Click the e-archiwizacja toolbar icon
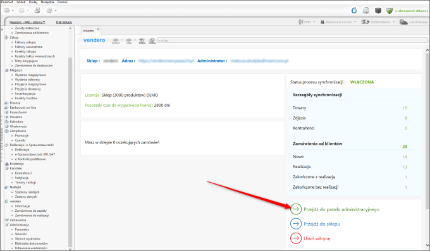This screenshot has width=430, height=251. (x=403, y=21)
